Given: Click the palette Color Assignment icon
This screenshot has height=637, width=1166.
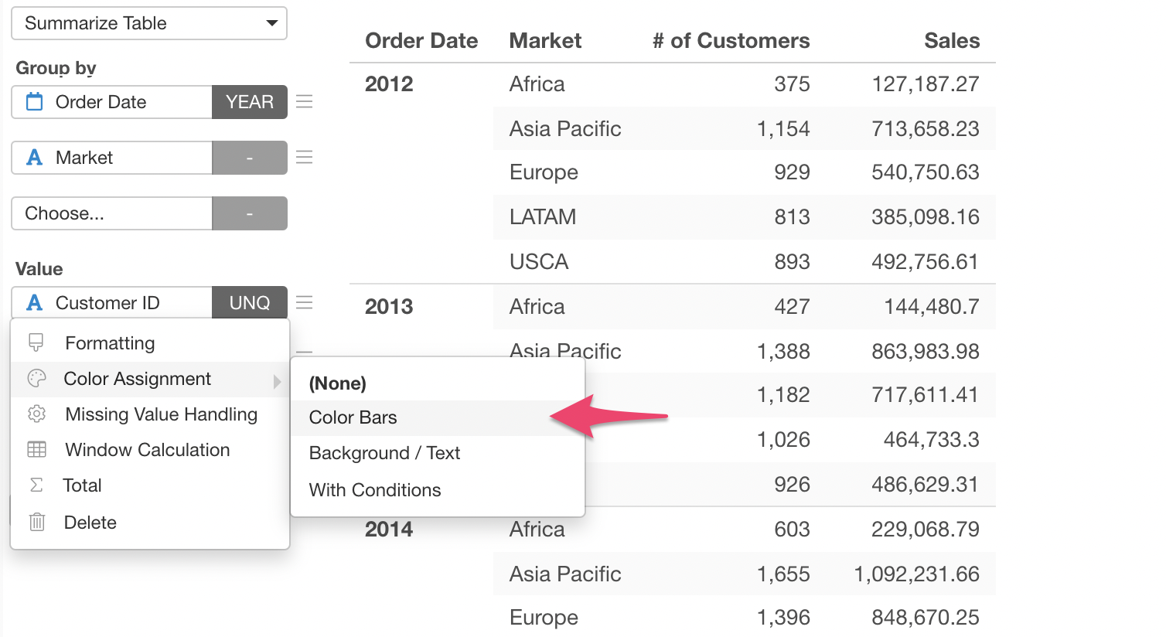Looking at the screenshot, I should (x=36, y=378).
